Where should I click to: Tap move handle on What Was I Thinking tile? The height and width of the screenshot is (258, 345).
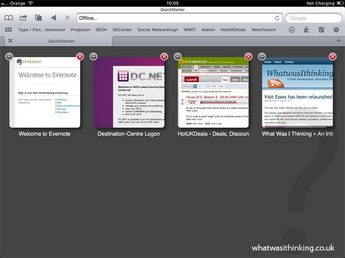[x=262, y=56]
